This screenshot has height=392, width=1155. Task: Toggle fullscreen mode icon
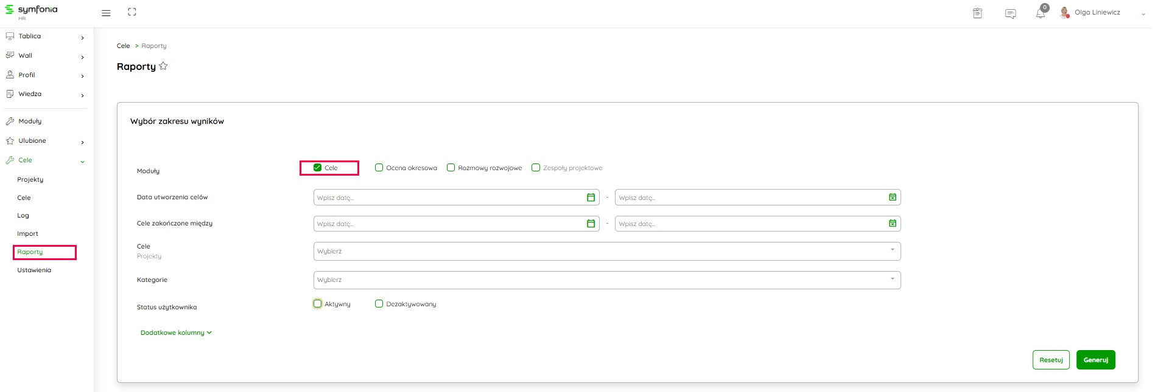click(x=132, y=12)
